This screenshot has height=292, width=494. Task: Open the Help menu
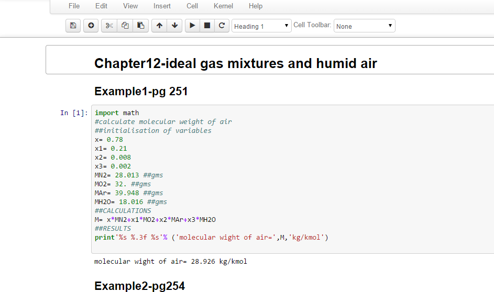256,6
